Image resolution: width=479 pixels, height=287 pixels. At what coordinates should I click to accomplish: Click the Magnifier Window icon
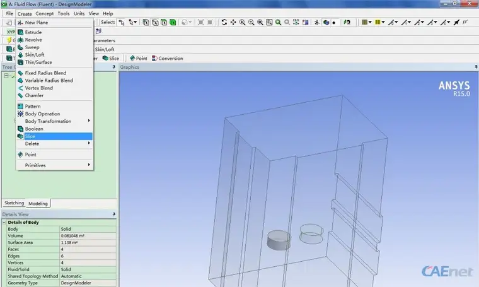coord(269,22)
